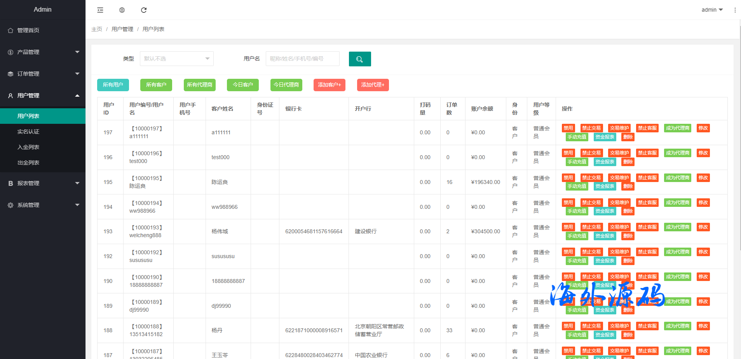Open the 类型 dropdown selector
Screen dimensions: 741x359
click(x=176, y=59)
